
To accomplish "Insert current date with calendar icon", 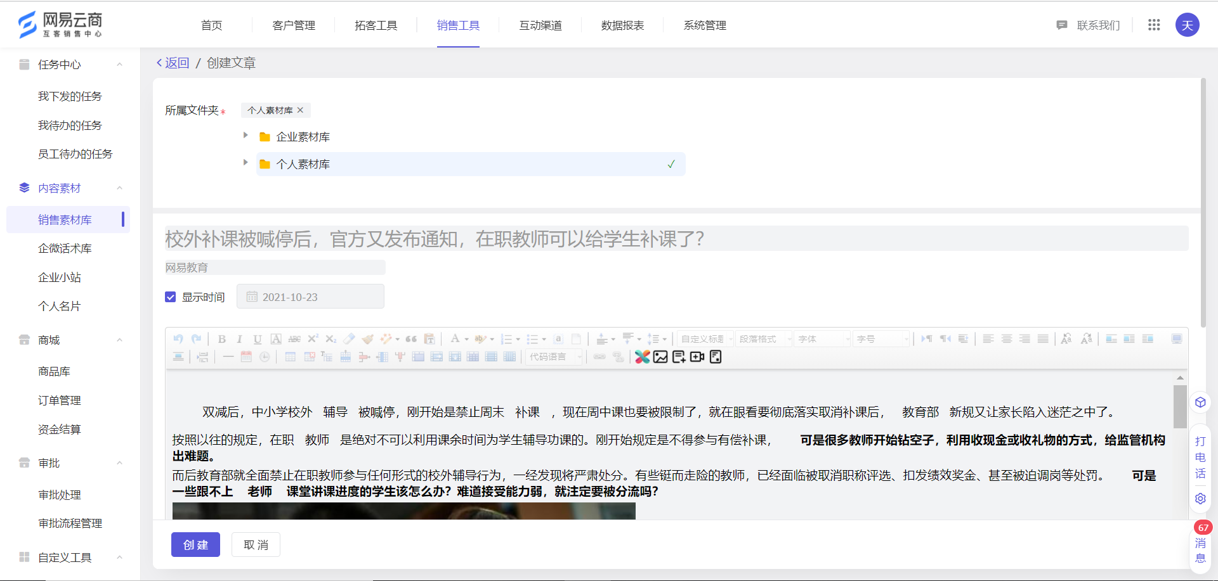I will [x=246, y=357].
